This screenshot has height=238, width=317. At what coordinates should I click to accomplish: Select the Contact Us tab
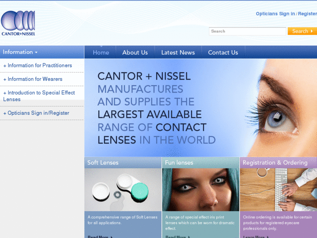(x=223, y=52)
